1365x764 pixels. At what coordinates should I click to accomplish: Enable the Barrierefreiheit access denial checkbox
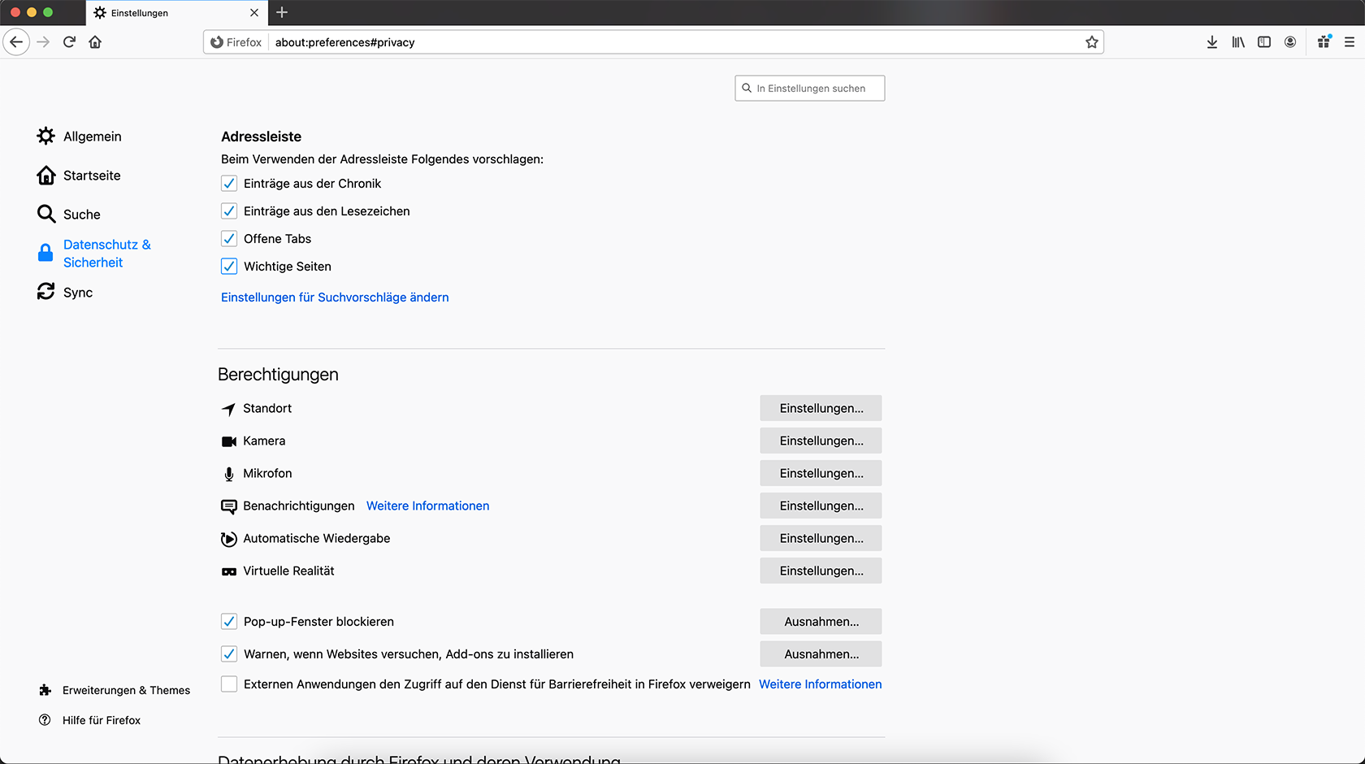pyautogui.click(x=229, y=684)
